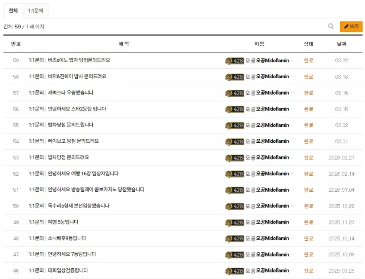Image resolution: width=365 pixels, height=279 pixels.
Task: Switch to the 1:1문의 tab
Action: [36, 11]
